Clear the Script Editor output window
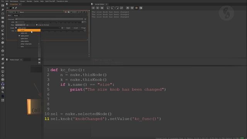 (x=141, y=8)
